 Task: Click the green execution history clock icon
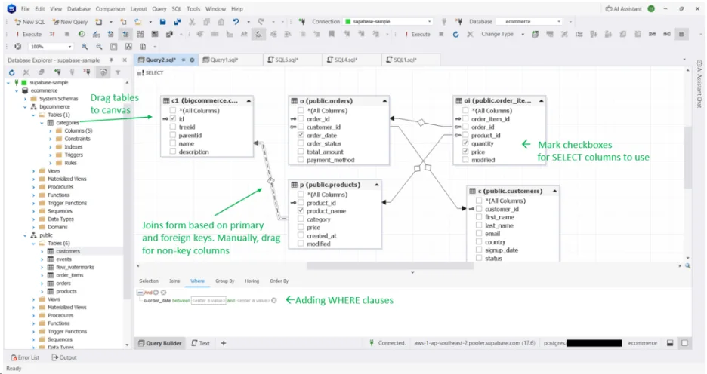[x=82, y=34]
